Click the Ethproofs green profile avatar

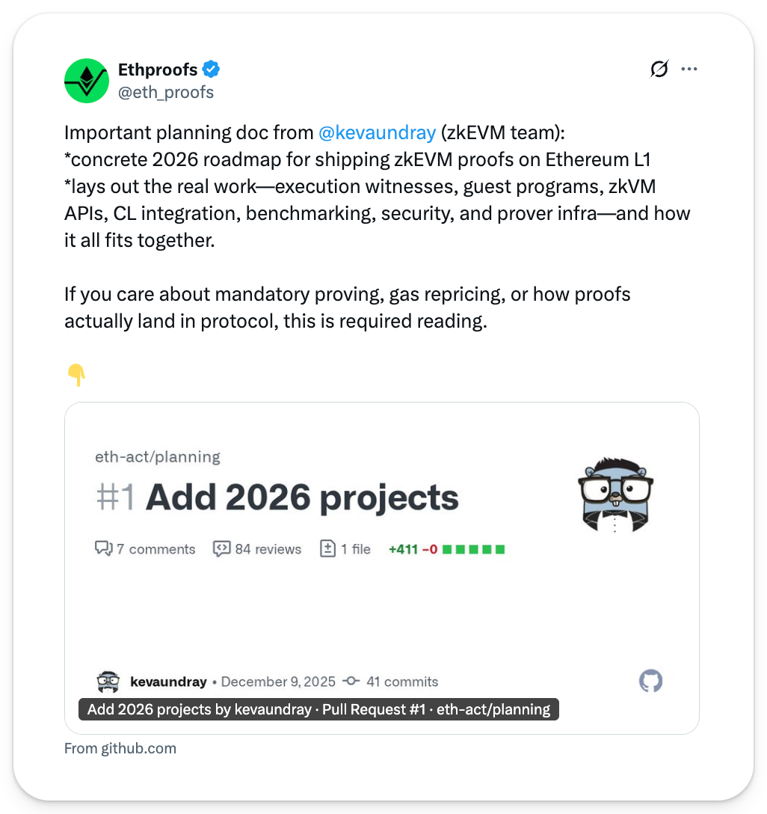(x=87, y=81)
